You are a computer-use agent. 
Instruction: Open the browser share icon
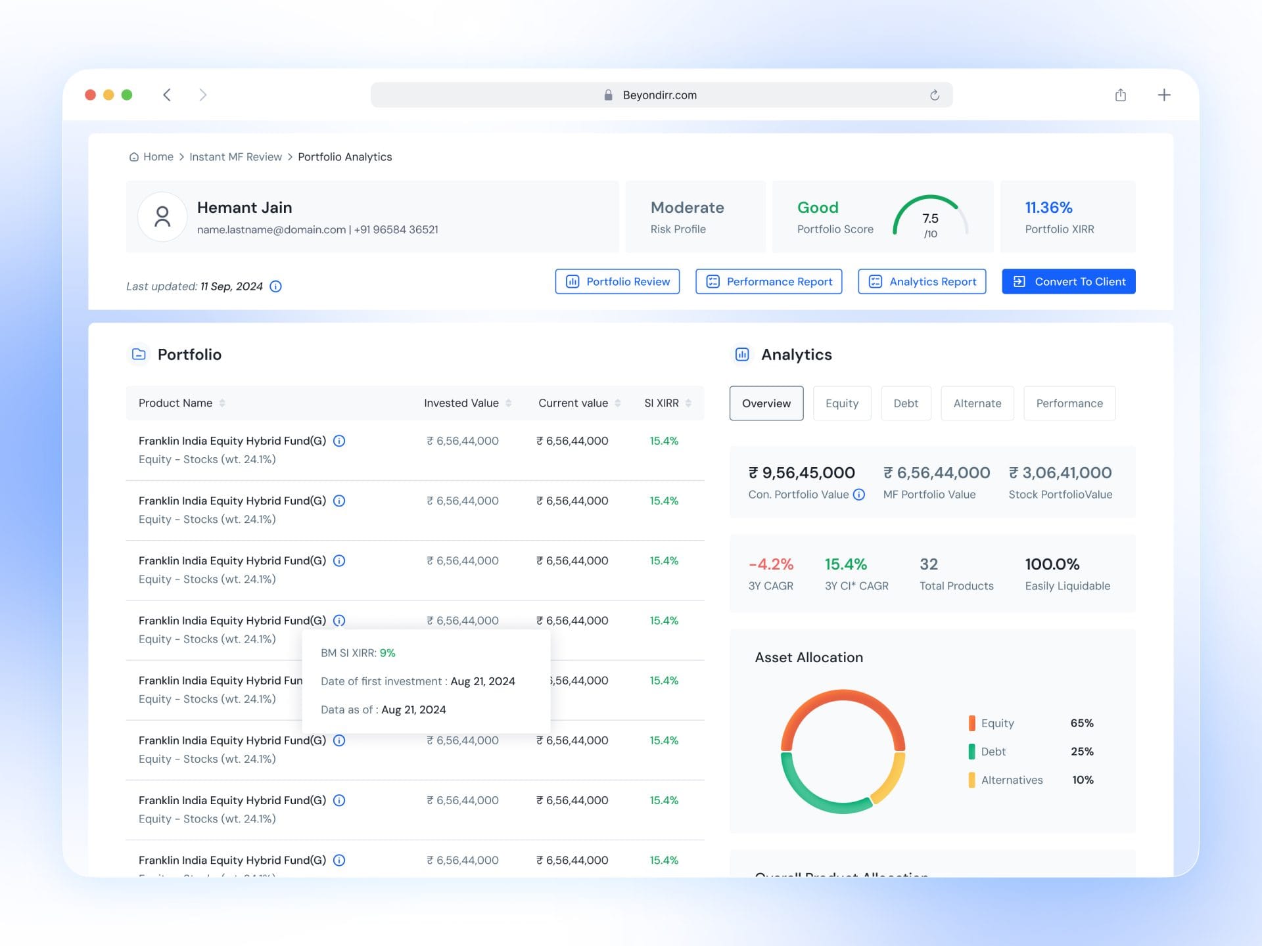click(1121, 95)
